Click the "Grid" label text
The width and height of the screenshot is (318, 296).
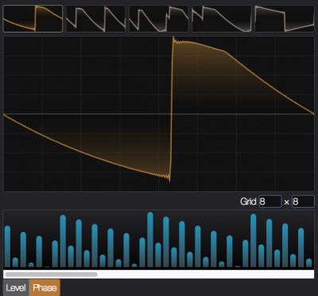coord(248,202)
